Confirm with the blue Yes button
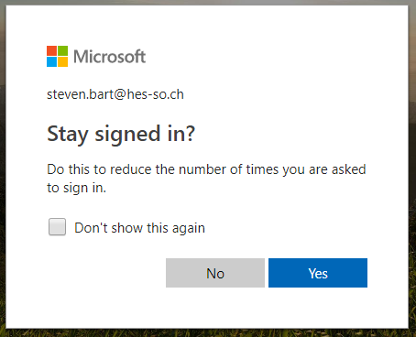Image resolution: width=416 pixels, height=337 pixels. 318,273
